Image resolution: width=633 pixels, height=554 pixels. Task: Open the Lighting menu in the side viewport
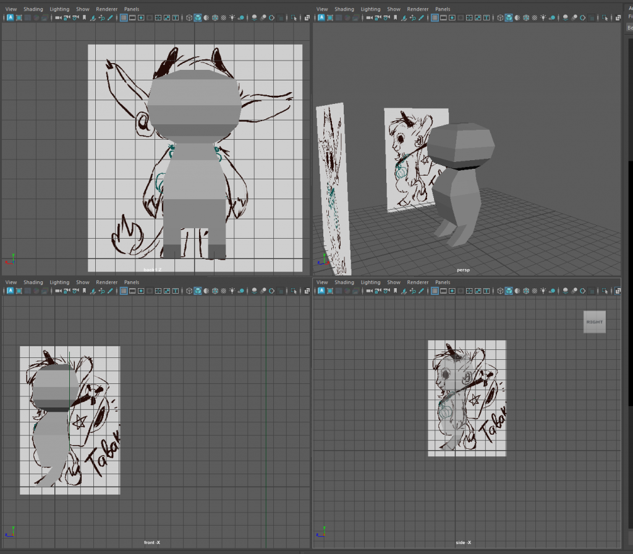370,282
